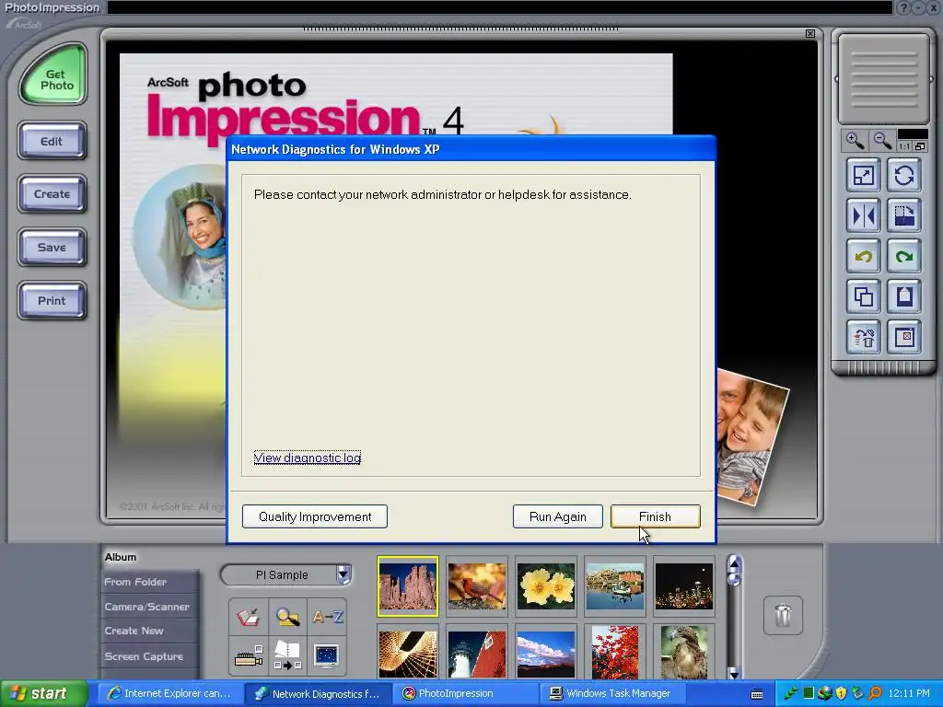This screenshot has width=943, height=707.
Task: Click the album Find magnifier icon
Action: pos(287,617)
